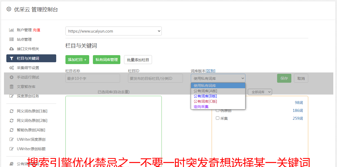Choose 公有词库[A版] option
Image resolution: width=337 pixels, height=167 pixels.
tap(218, 91)
